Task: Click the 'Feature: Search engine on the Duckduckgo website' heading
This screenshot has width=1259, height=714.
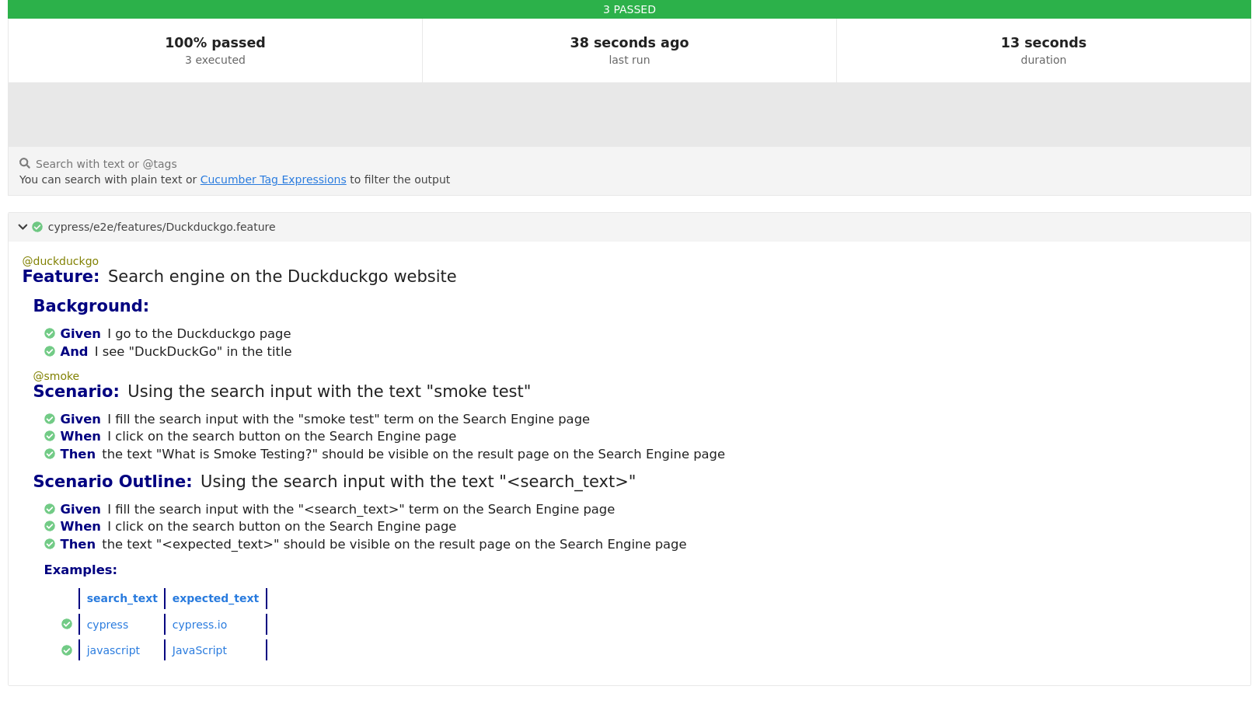Action: coord(239,277)
